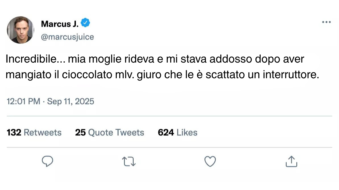
Task: Open the 25 Quote Tweets list
Action: click(109, 133)
